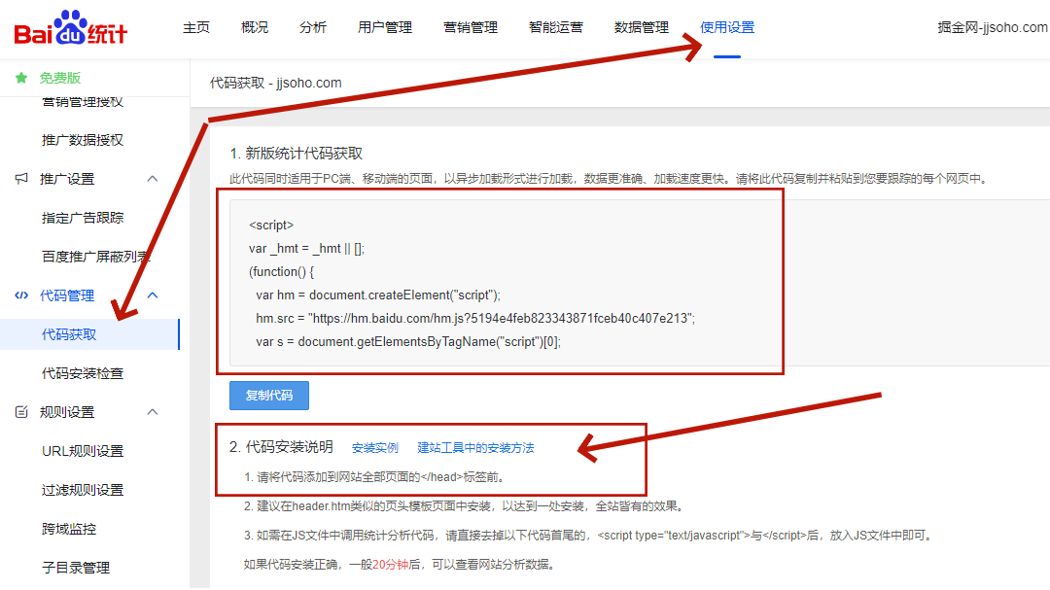Click the Baidu Tongji logo
Image resolution: width=1050 pixels, height=590 pixels.
pos(70,28)
